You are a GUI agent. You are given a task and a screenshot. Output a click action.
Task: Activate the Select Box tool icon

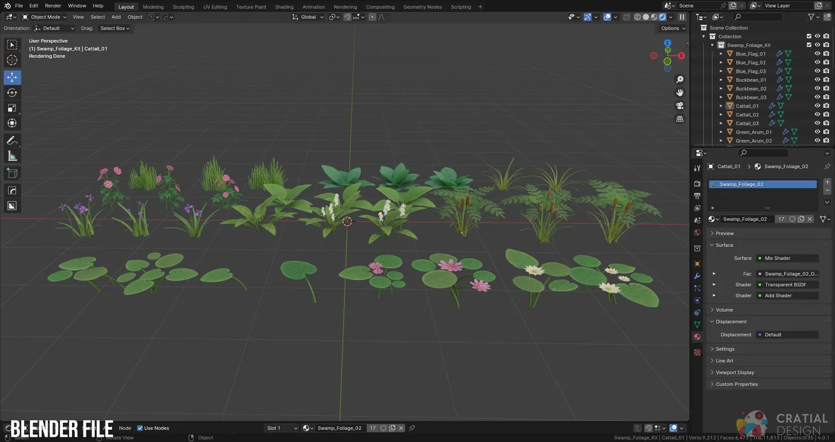pos(12,45)
